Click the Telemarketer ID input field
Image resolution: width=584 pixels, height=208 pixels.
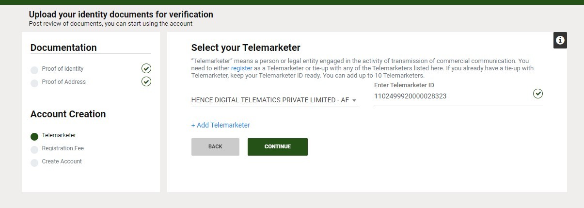coord(458,96)
